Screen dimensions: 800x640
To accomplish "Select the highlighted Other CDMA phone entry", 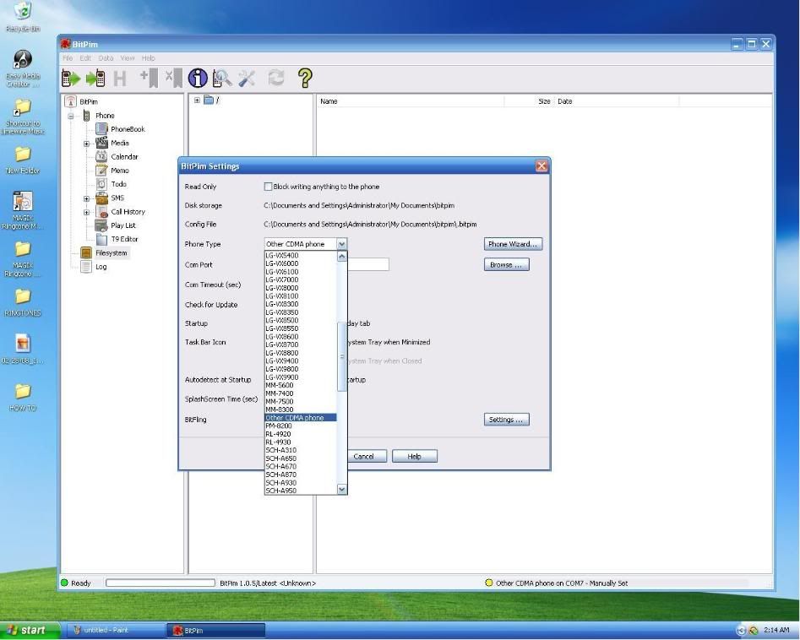I will [x=301, y=418].
